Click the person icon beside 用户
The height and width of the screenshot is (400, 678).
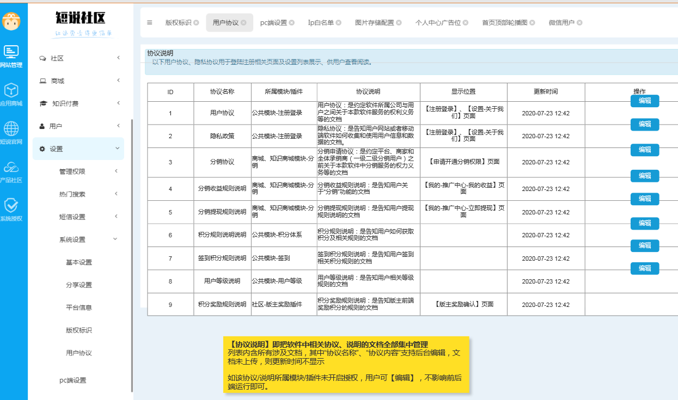42,126
